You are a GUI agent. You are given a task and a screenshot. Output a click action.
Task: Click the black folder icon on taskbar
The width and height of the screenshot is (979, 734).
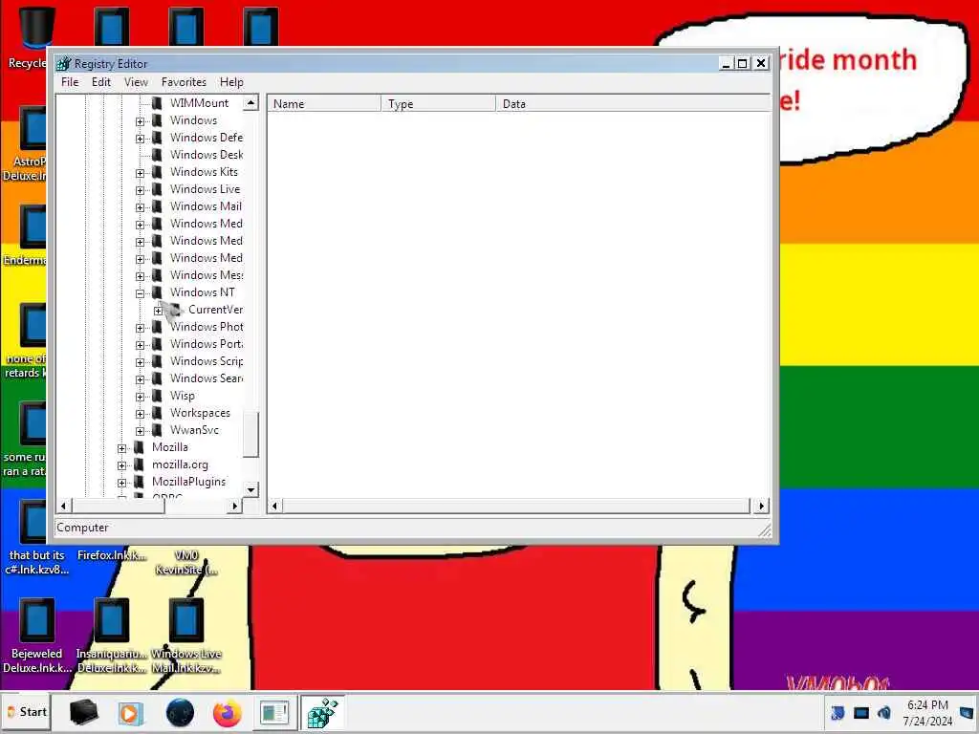(84, 712)
